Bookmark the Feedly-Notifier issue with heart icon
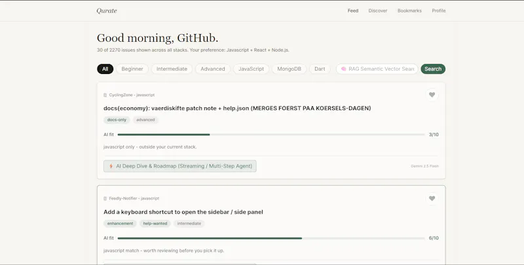 point(432,198)
